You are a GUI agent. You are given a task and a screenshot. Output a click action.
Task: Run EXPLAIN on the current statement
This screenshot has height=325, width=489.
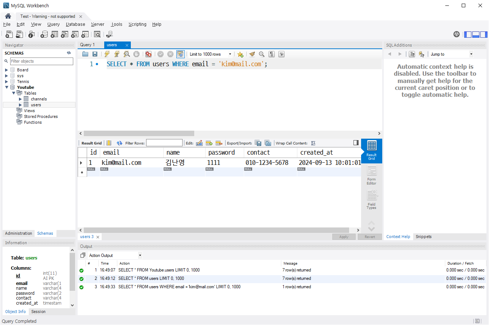pyautogui.click(x=126, y=54)
